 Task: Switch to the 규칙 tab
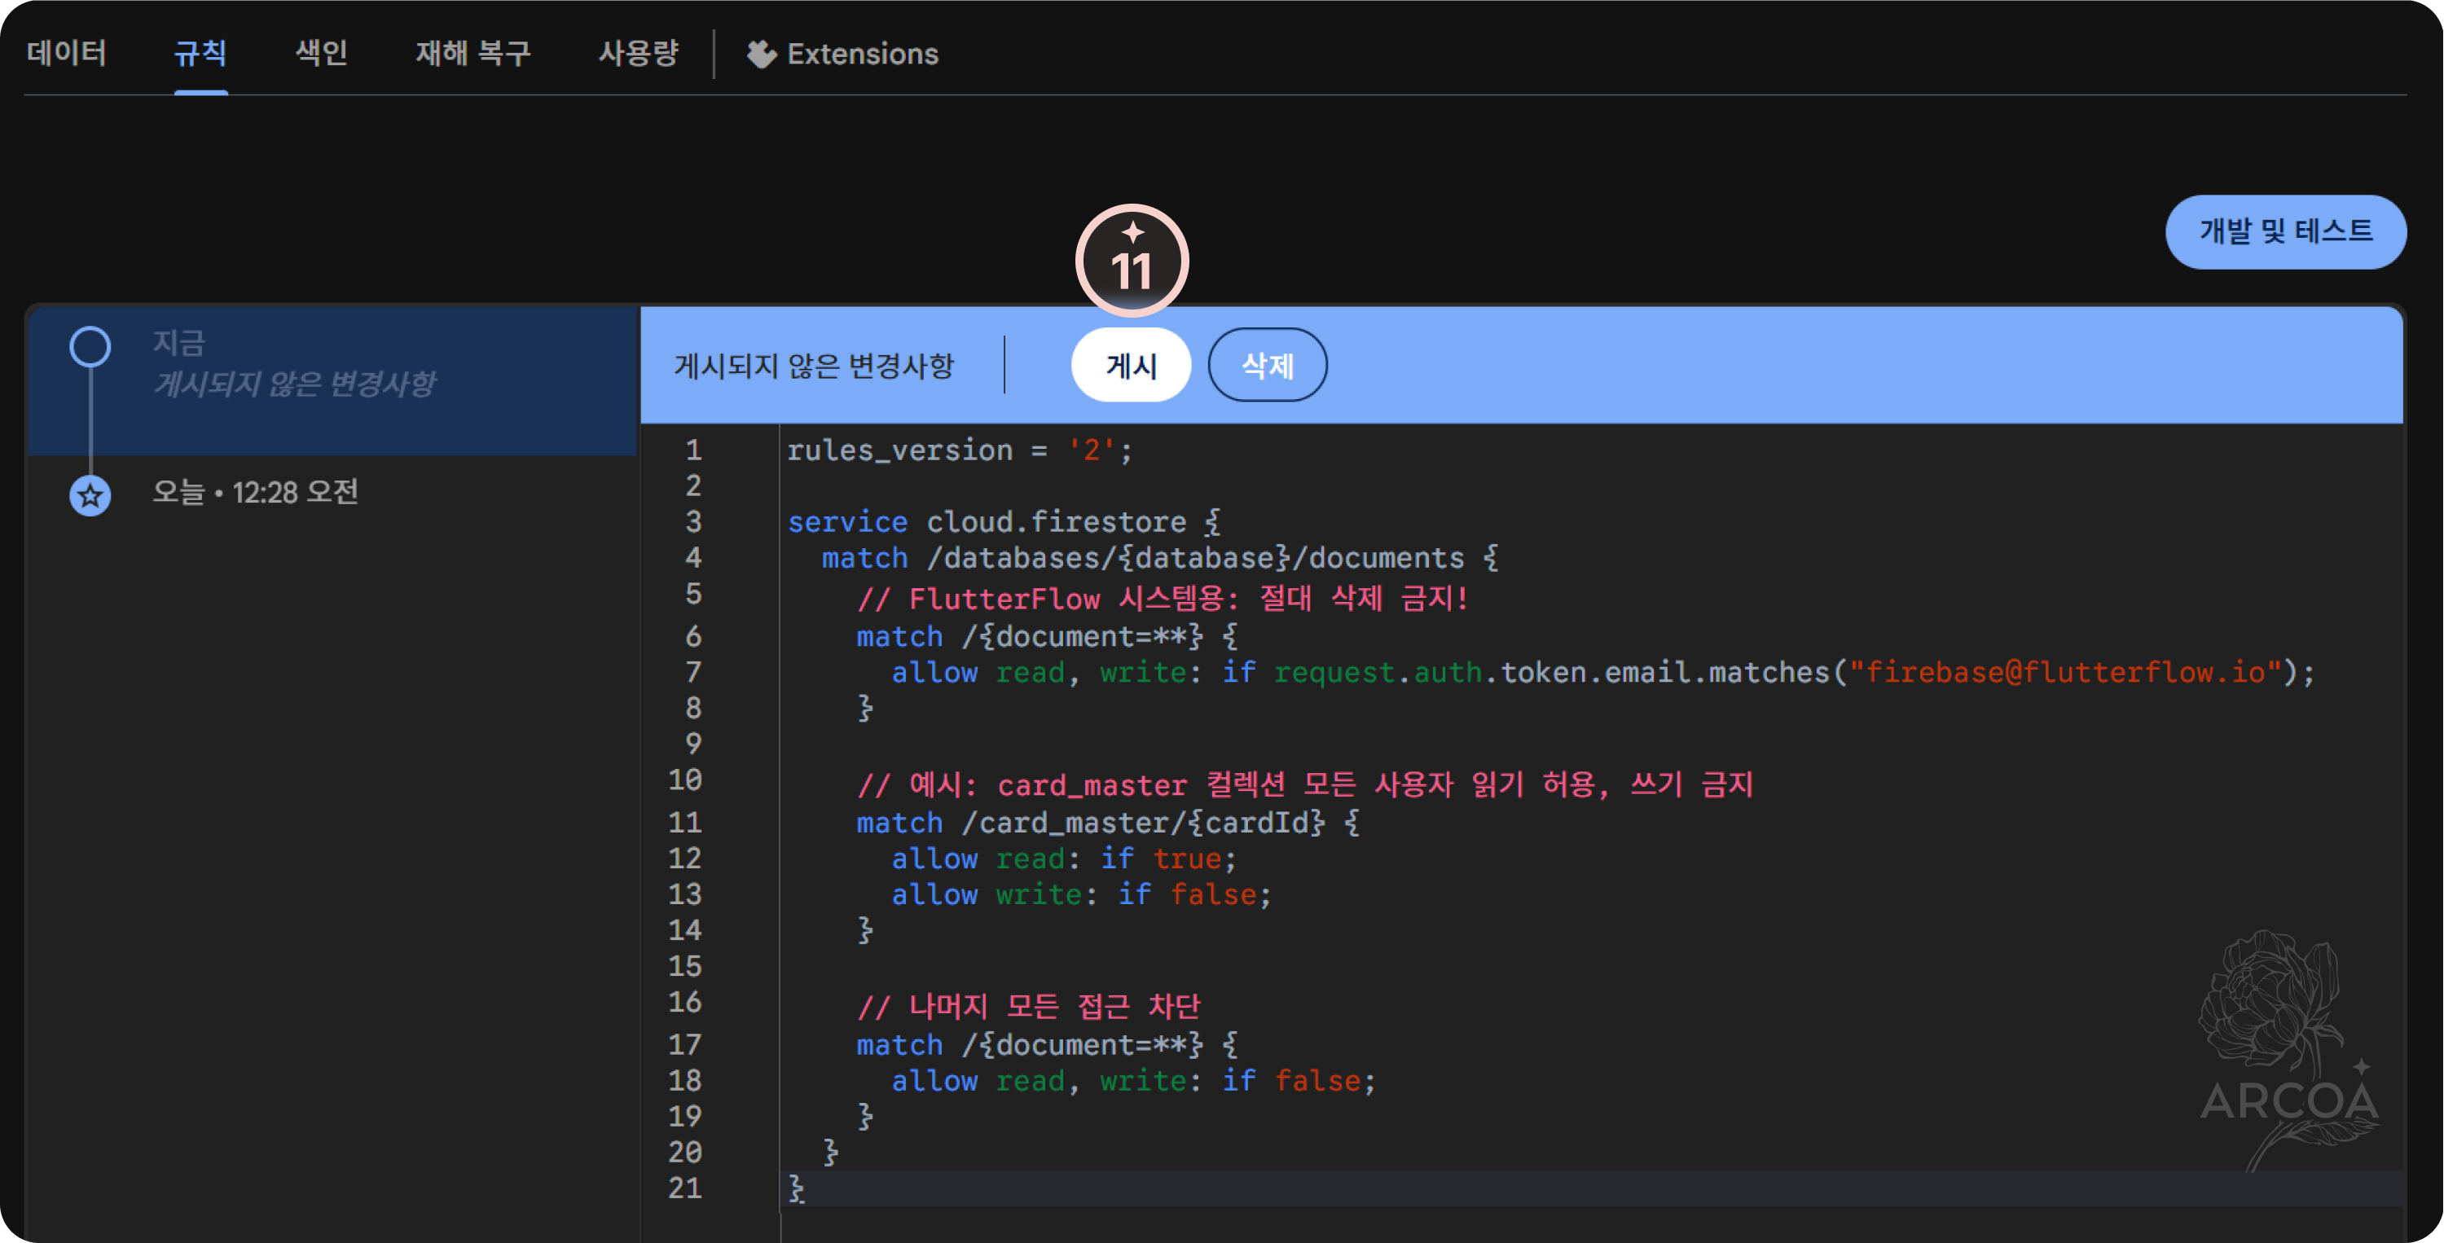(200, 53)
